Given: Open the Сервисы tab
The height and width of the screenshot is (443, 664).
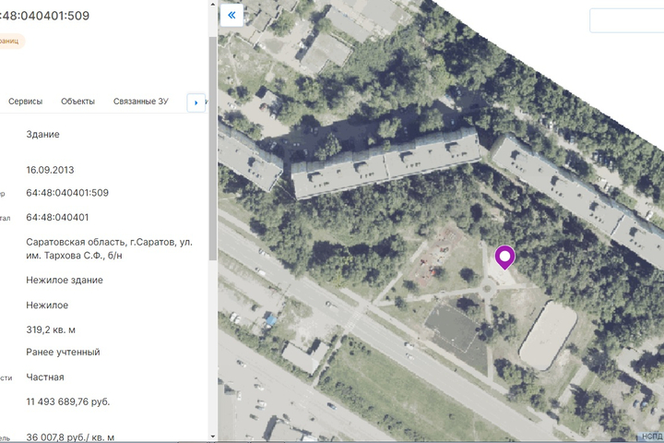Looking at the screenshot, I should (x=26, y=102).
